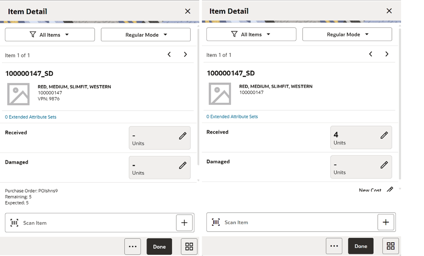The height and width of the screenshot is (256, 424).
Task: Click the 'VPN: 9876' text
Action: 49,99
